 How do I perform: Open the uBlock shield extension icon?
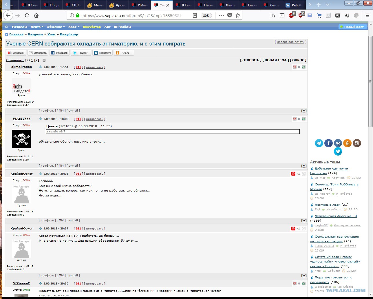(x=301, y=15)
